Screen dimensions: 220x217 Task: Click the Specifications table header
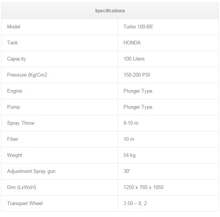tap(110, 11)
